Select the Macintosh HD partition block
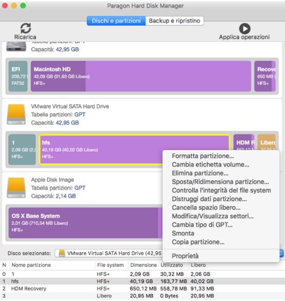This screenshot has width=285, height=301. coord(141,76)
